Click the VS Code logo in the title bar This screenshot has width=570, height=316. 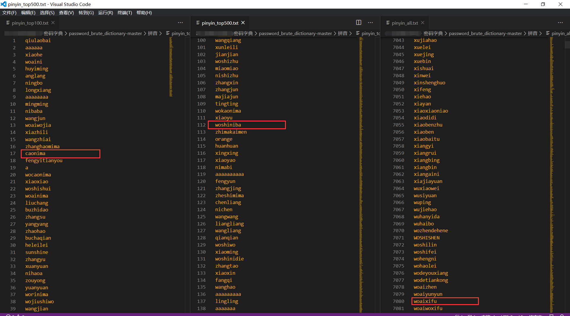pos(4,4)
